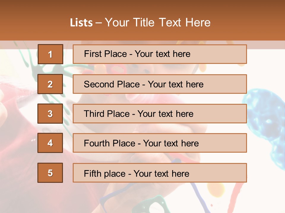Select the number 5 square
The width and height of the screenshot is (285, 213).
(50, 173)
